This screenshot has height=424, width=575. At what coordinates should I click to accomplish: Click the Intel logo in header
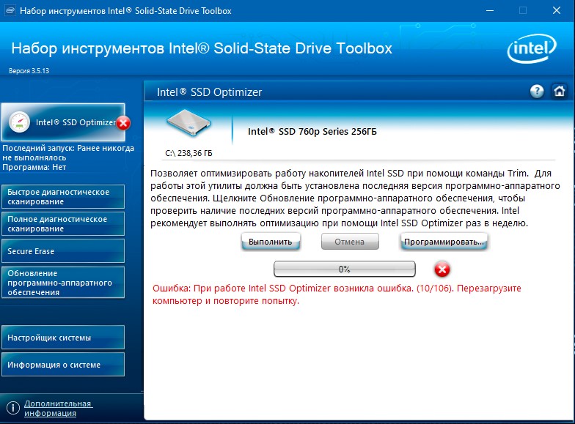point(532,48)
